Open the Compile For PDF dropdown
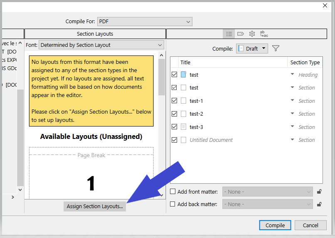Viewport: 335px width, 238px height. tap(145, 22)
